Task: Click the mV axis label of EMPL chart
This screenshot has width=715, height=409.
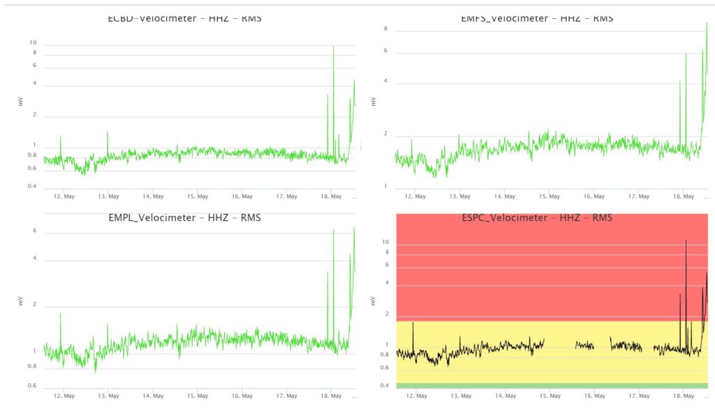Action: click(x=20, y=301)
